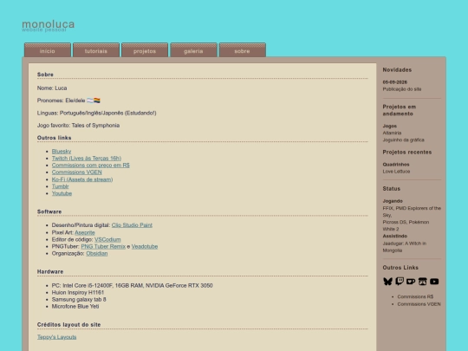Click the Huion Inspiroy H1161 item
The image size is (468, 351).
tap(78, 293)
